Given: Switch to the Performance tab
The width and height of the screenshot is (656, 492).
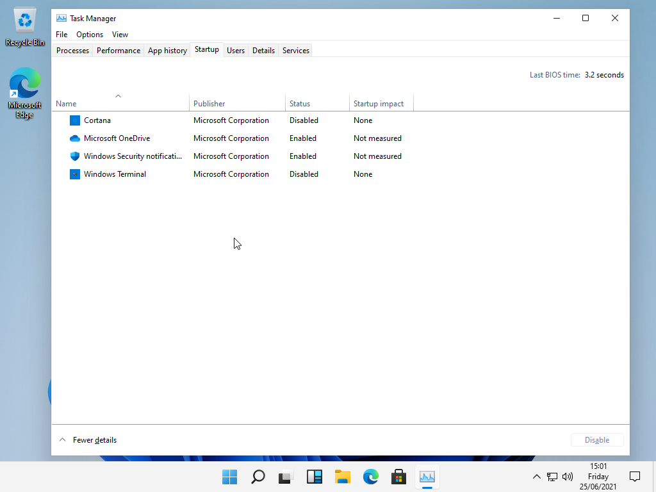Looking at the screenshot, I should 119,51.
